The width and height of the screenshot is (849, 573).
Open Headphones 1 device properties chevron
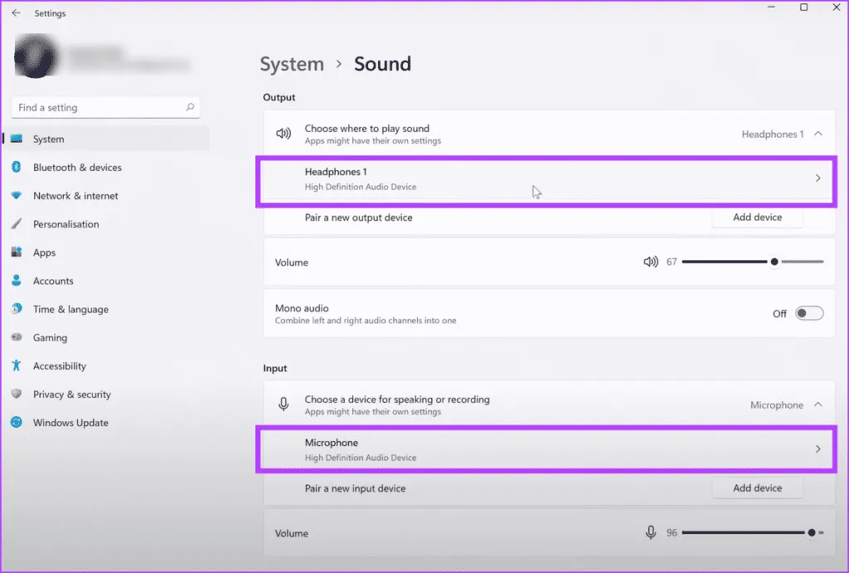817,178
